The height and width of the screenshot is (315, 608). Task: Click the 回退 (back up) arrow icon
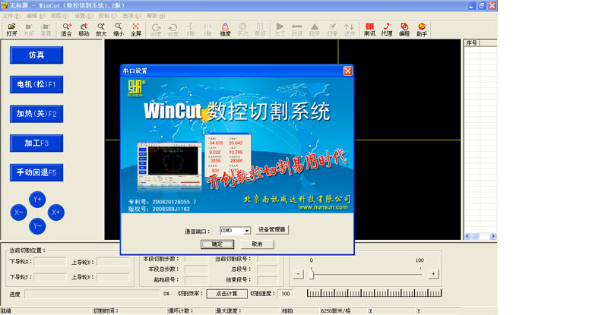pyautogui.click(x=297, y=30)
